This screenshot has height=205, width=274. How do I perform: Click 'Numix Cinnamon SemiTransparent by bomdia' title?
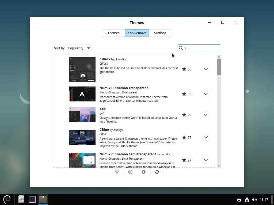pos(135,154)
